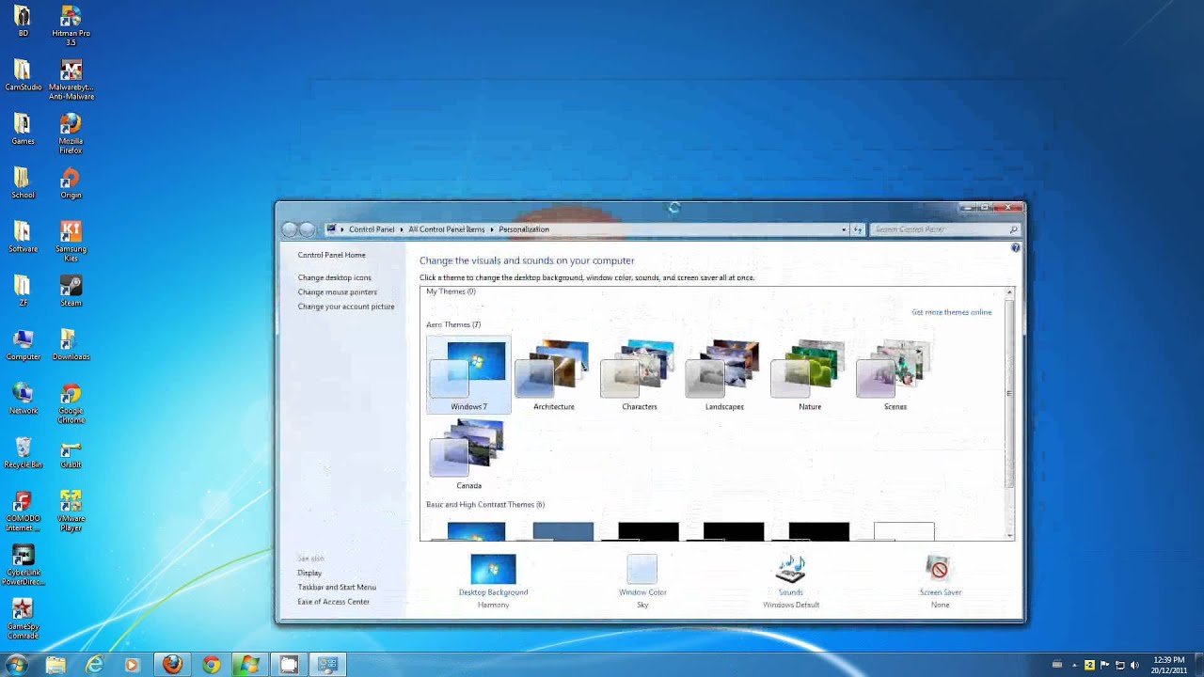Launch CyberLink PowerDirector desktop shortcut
The height and width of the screenshot is (677, 1204).
click(x=23, y=565)
